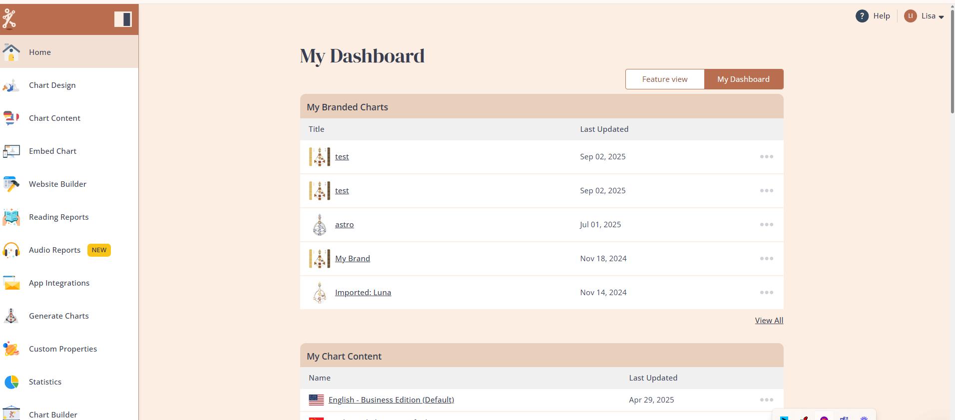Open English - Business Edition (Default) link
Viewport: 955px width, 420px height.
[391, 400]
